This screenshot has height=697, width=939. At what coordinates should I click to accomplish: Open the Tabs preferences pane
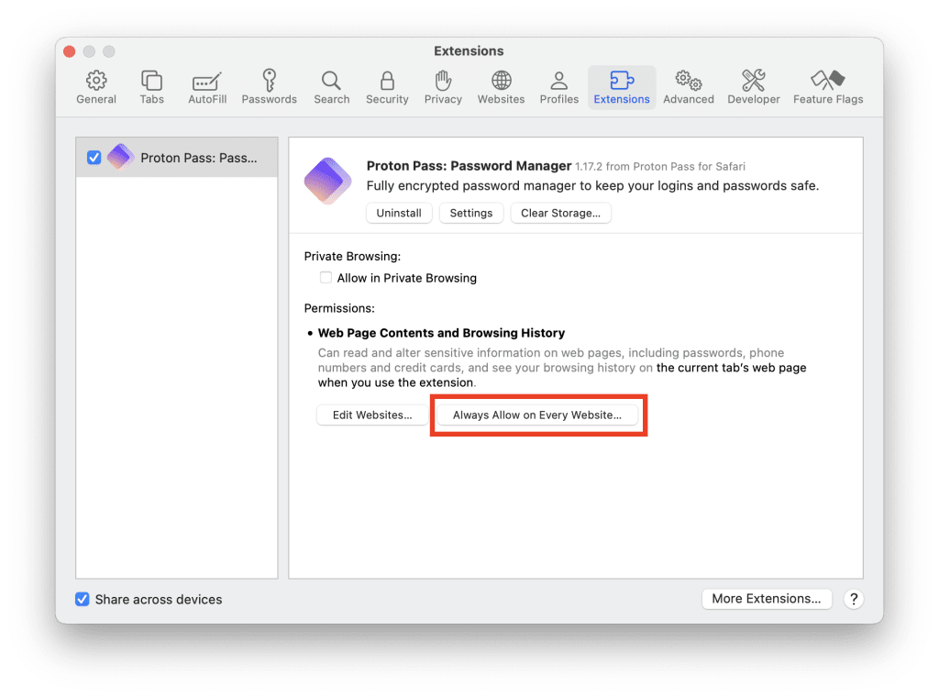pyautogui.click(x=151, y=87)
